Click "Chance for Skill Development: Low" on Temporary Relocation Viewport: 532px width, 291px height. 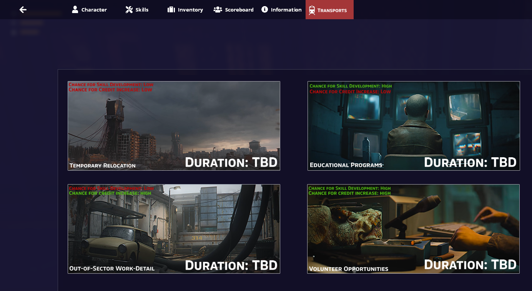click(111, 85)
